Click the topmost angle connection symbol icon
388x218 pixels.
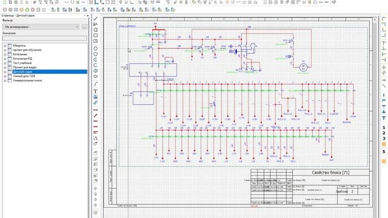(x=384, y=19)
